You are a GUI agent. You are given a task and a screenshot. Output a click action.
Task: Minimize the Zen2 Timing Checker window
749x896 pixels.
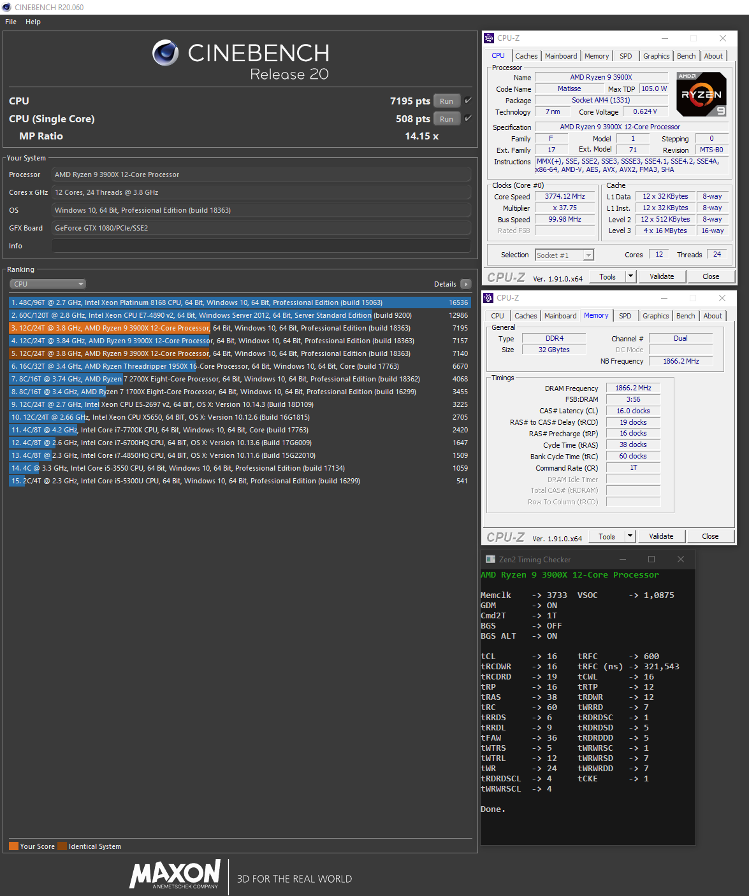(x=622, y=559)
